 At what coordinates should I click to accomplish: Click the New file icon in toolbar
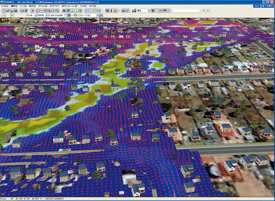pyautogui.click(x=3, y=11)
